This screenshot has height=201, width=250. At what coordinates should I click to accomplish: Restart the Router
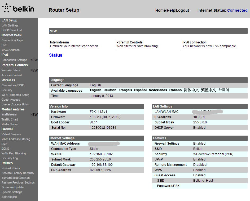tap(11, 168)
